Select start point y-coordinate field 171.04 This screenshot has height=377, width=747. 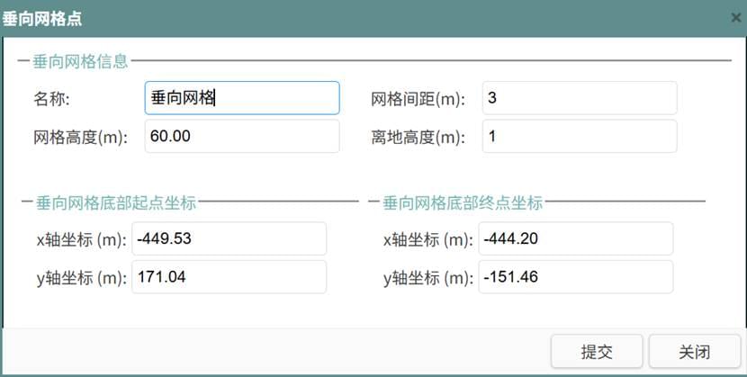point(229,277)
